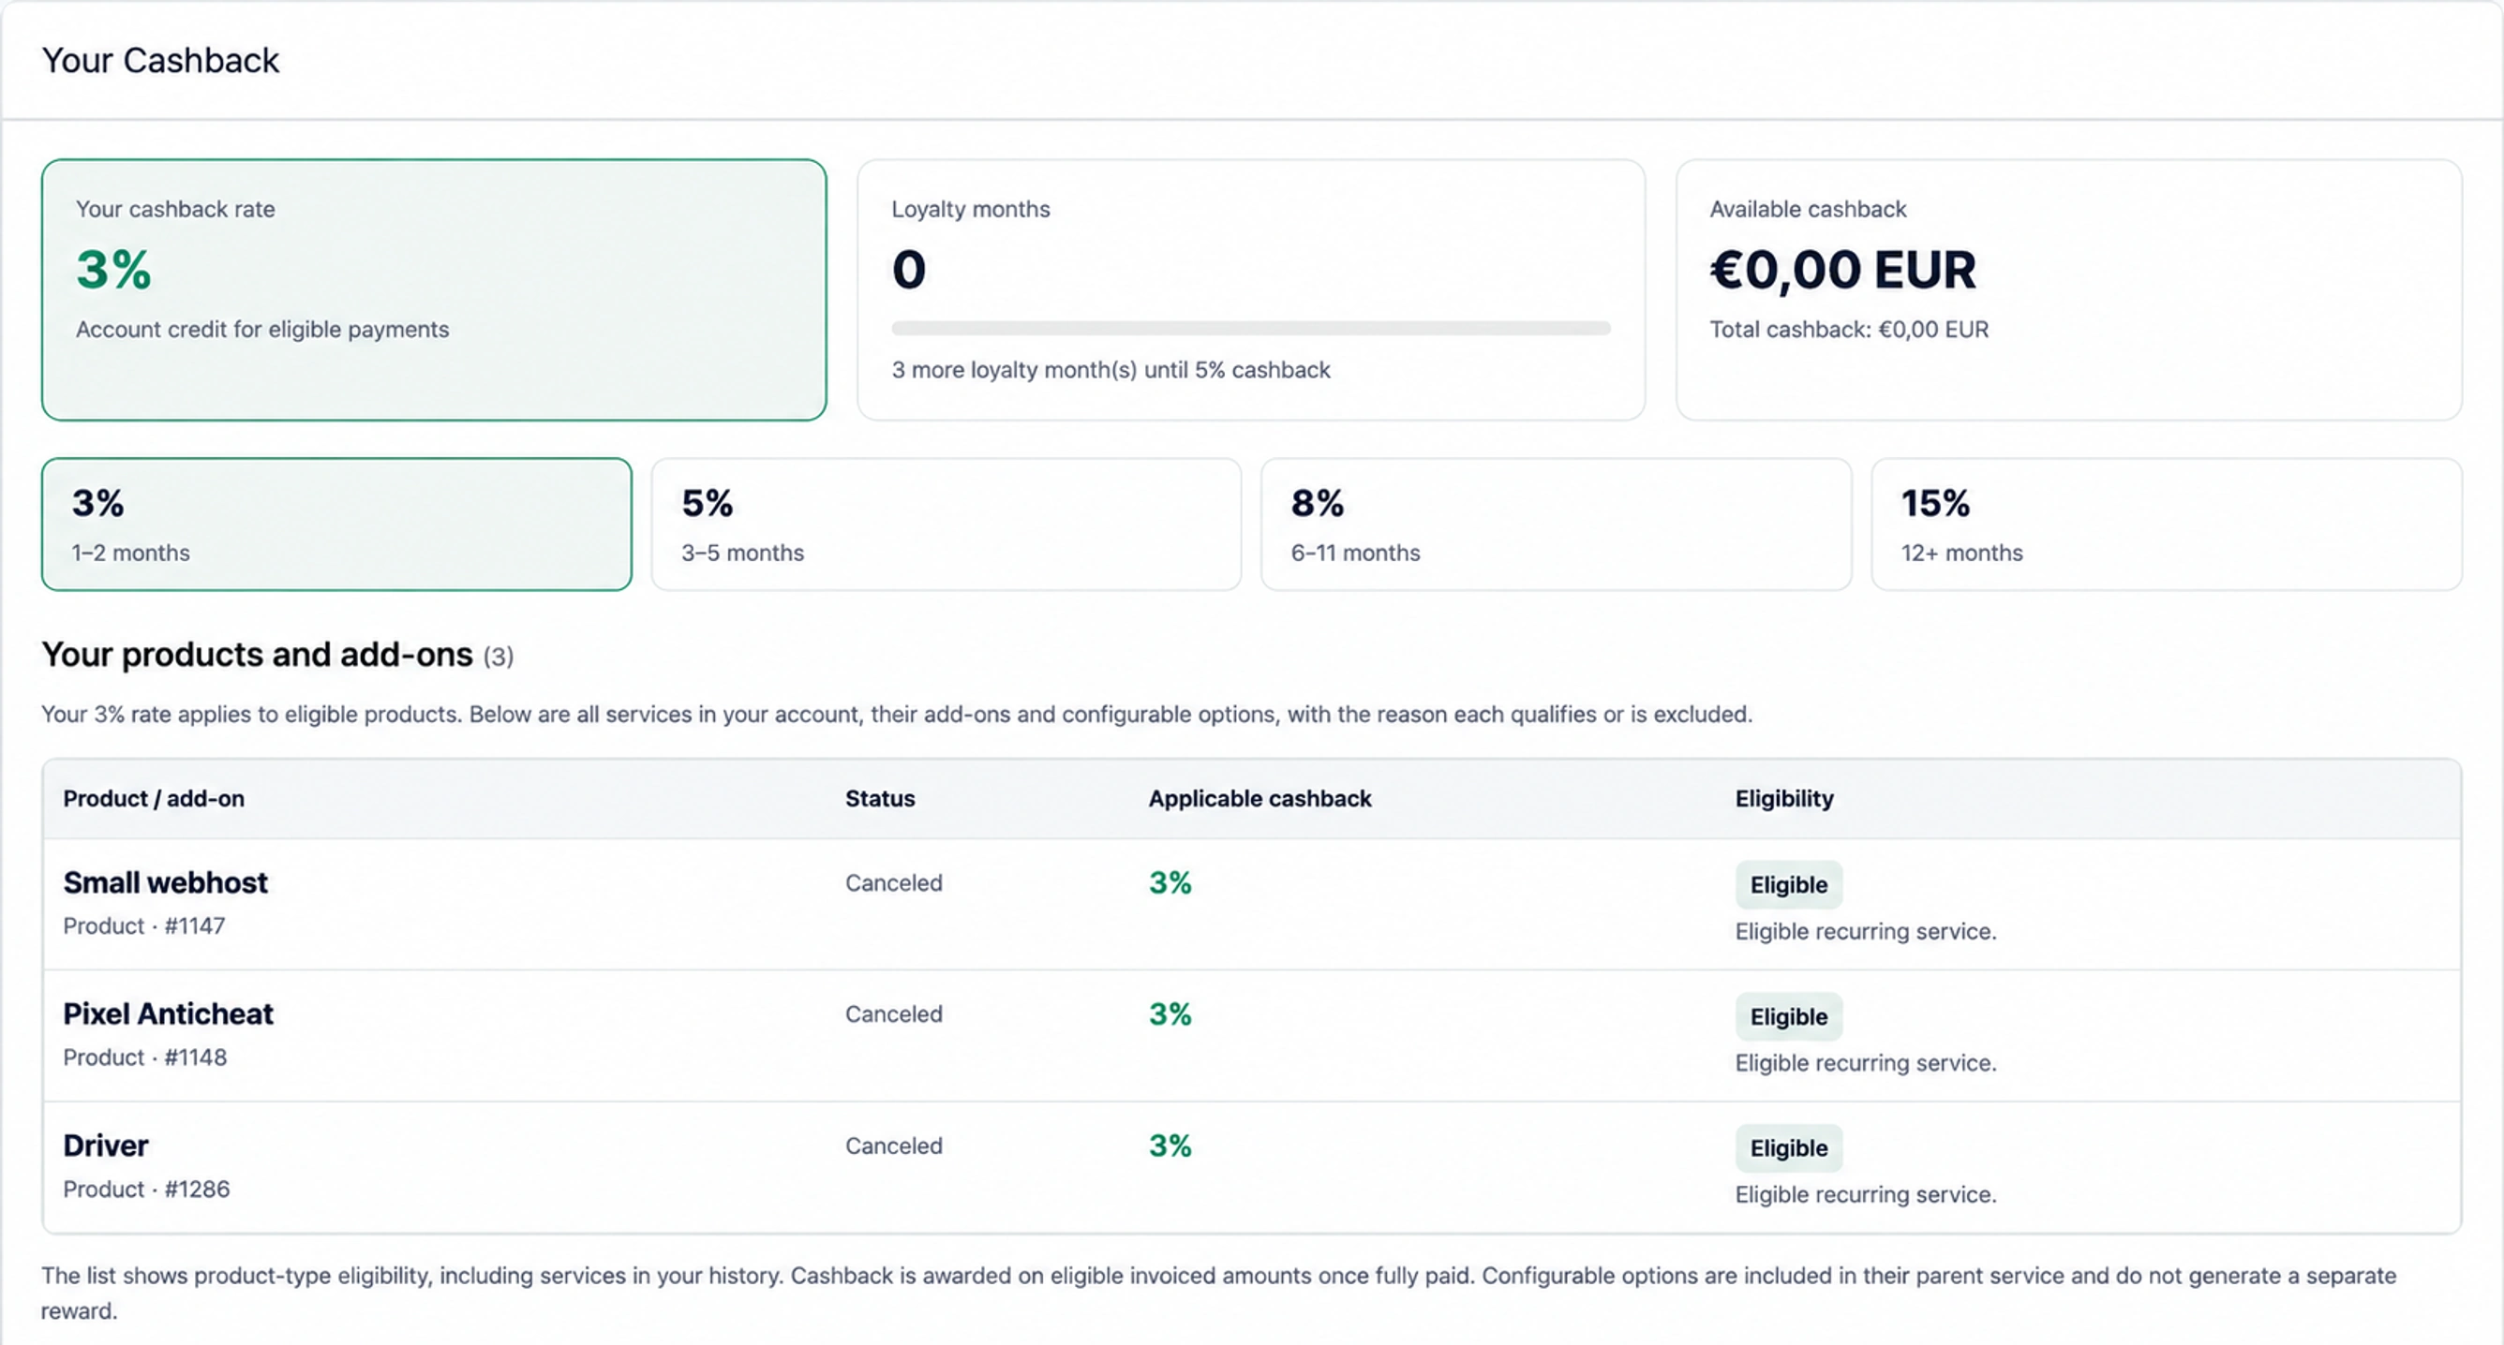Select the 15% 12+ months tier card

pos(2167,524)
